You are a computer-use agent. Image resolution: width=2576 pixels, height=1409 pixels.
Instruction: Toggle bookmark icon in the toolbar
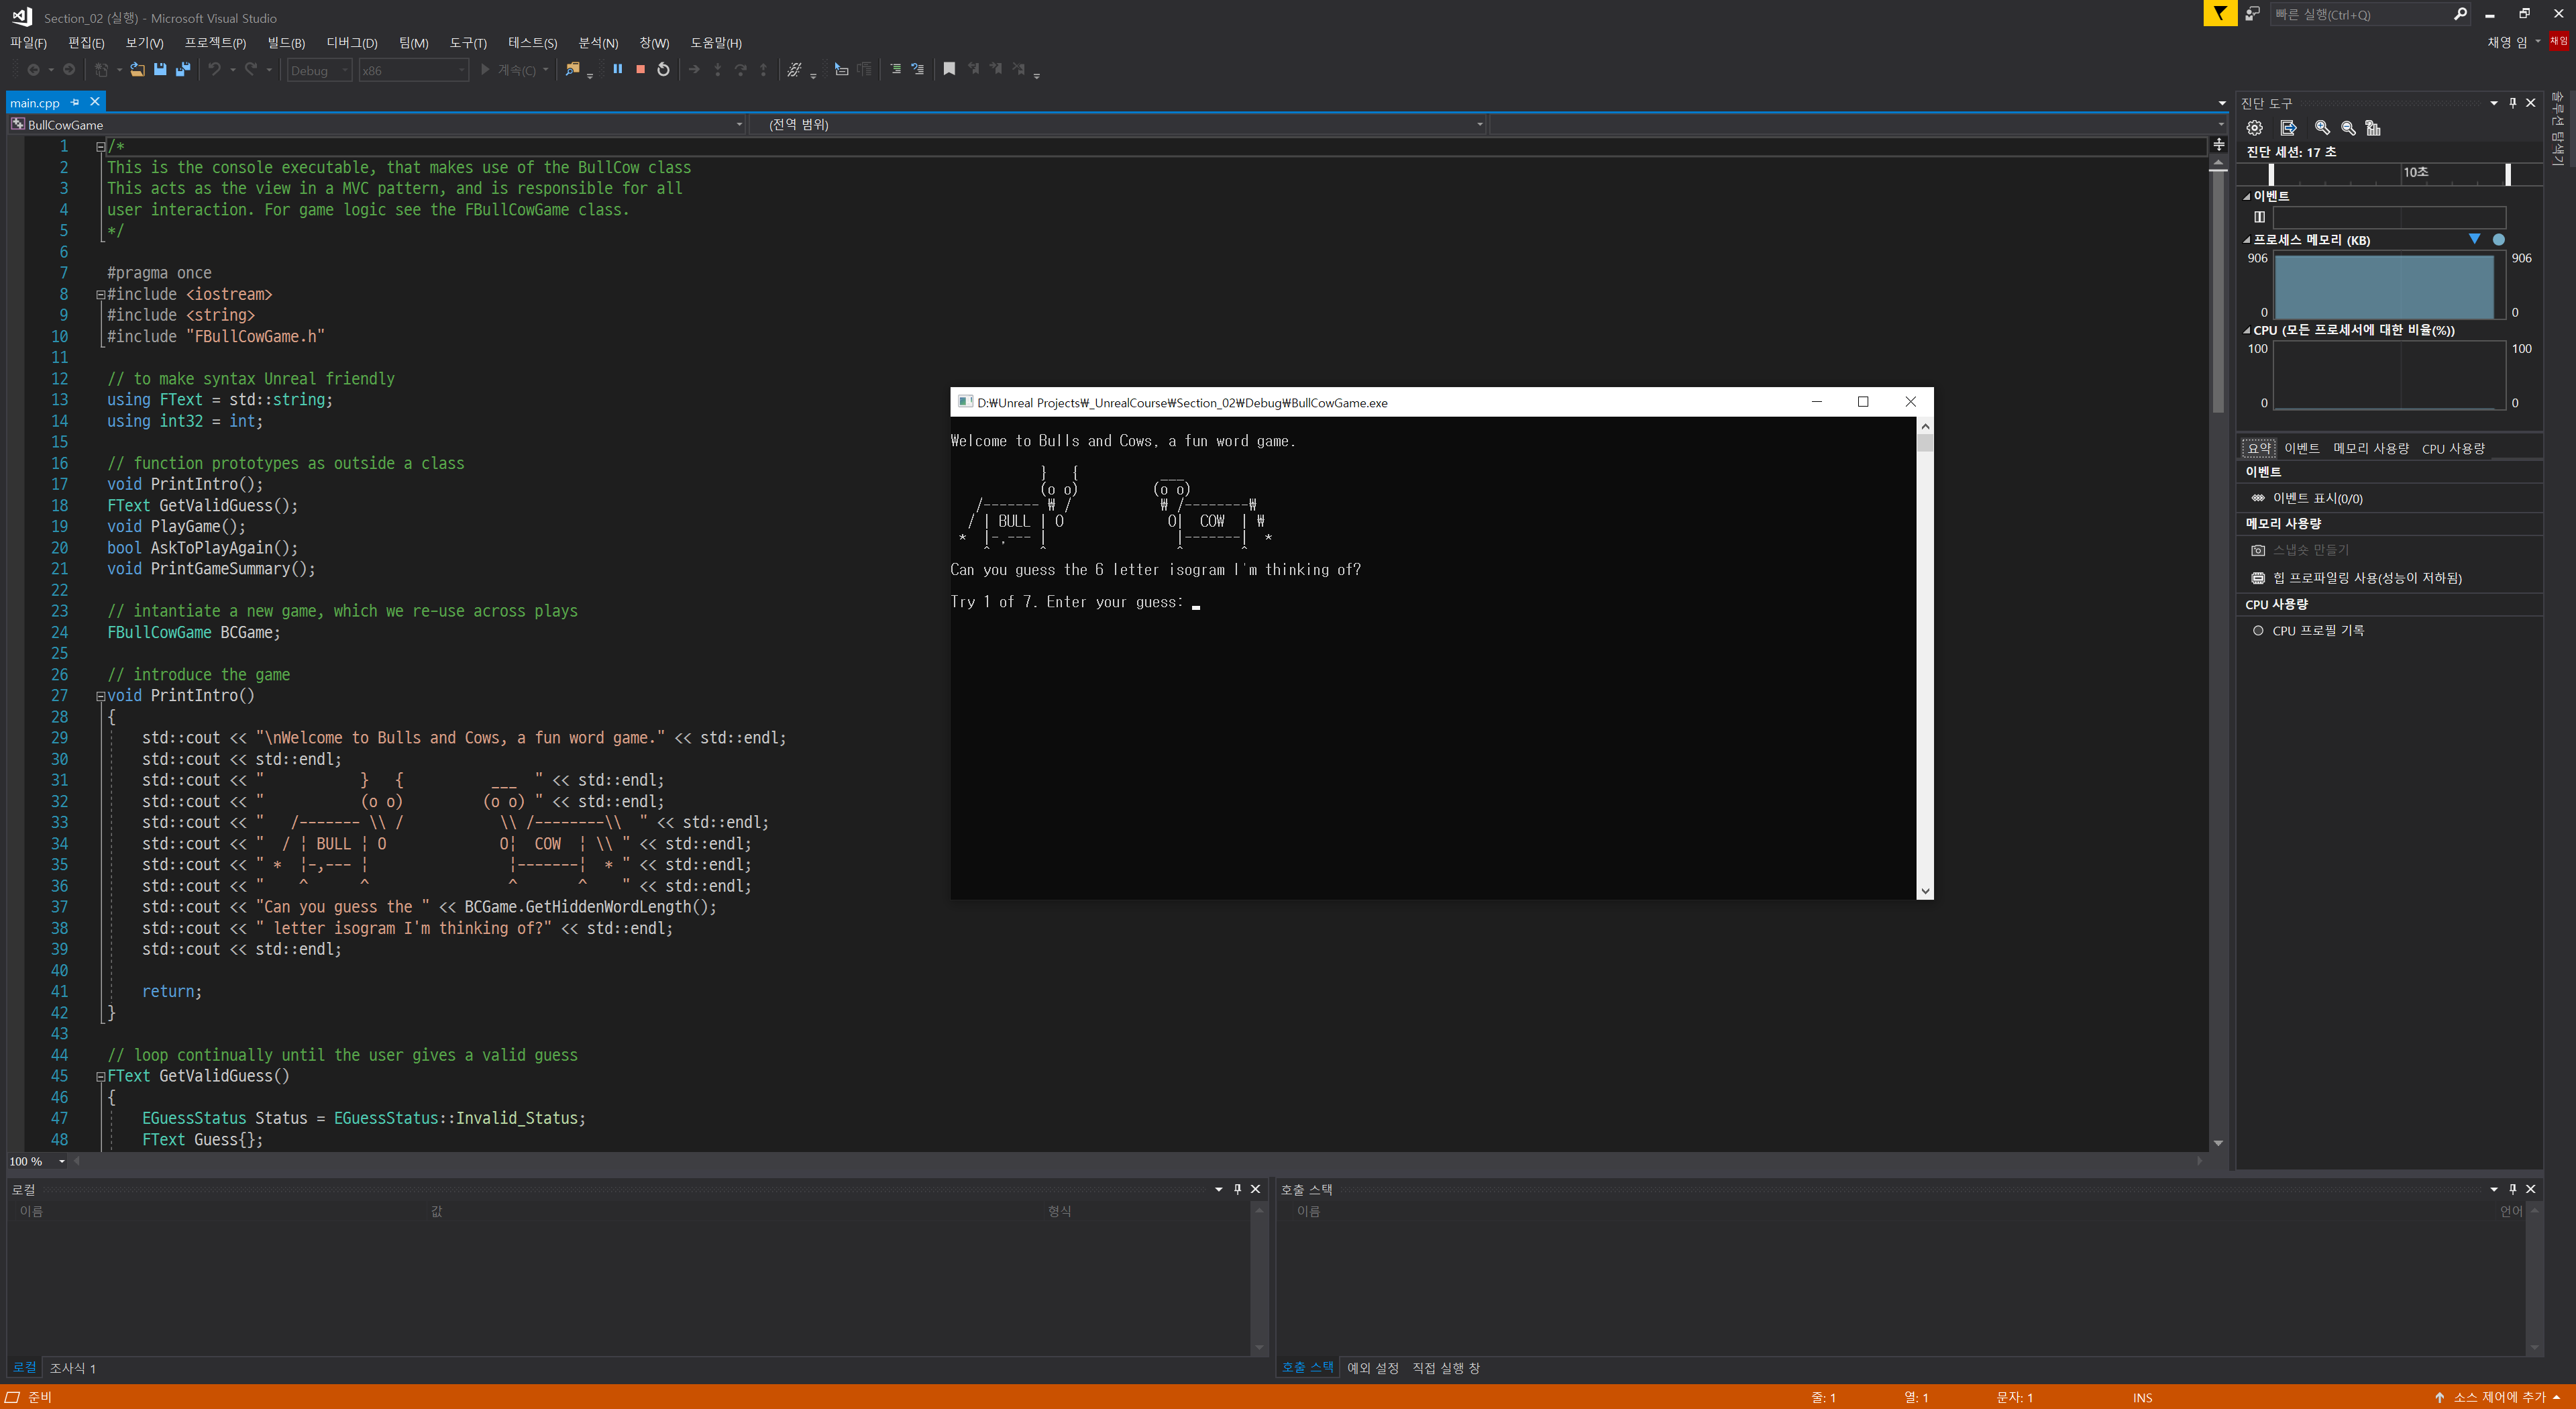949,69
